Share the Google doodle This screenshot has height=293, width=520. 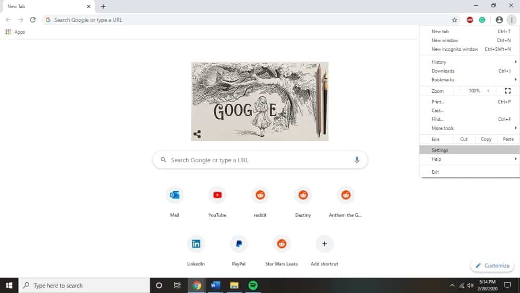click(x=197, y=134)
